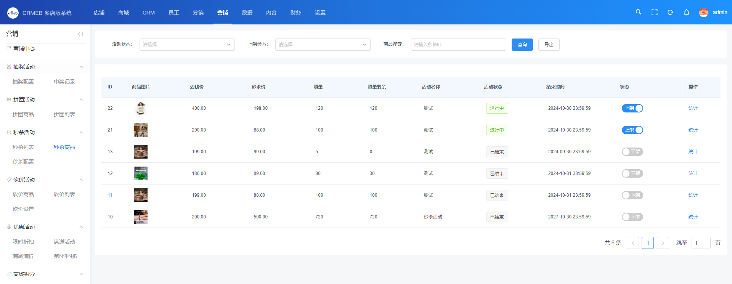Open 统计 link for ID 10
Image resolution: width=732 pixels, height=284 pixels.
point(693,217)
